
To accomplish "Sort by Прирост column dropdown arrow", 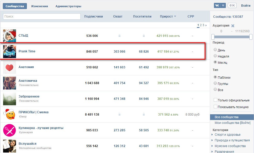I will tap(175, 17).
